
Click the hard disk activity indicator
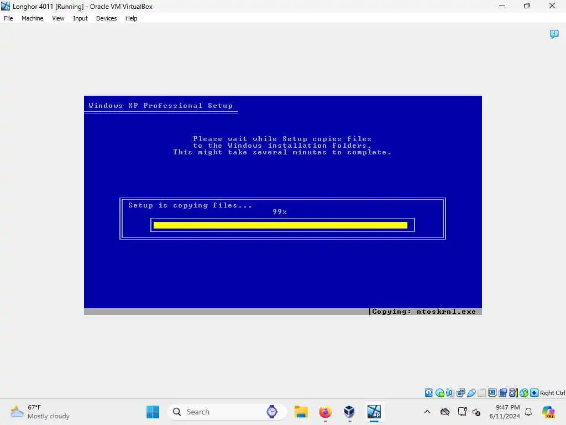point(428,392)
